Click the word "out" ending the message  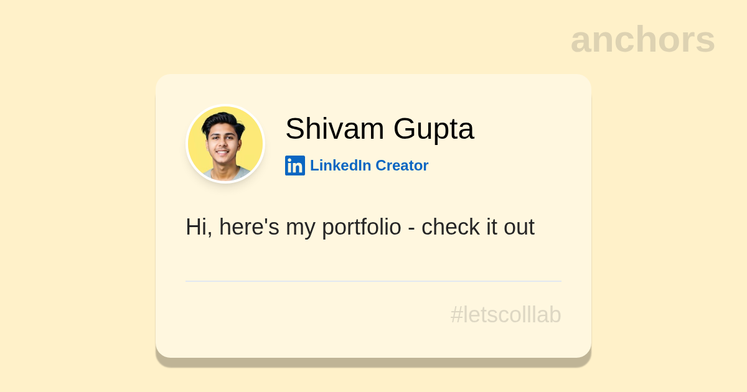tap(519, 227)
